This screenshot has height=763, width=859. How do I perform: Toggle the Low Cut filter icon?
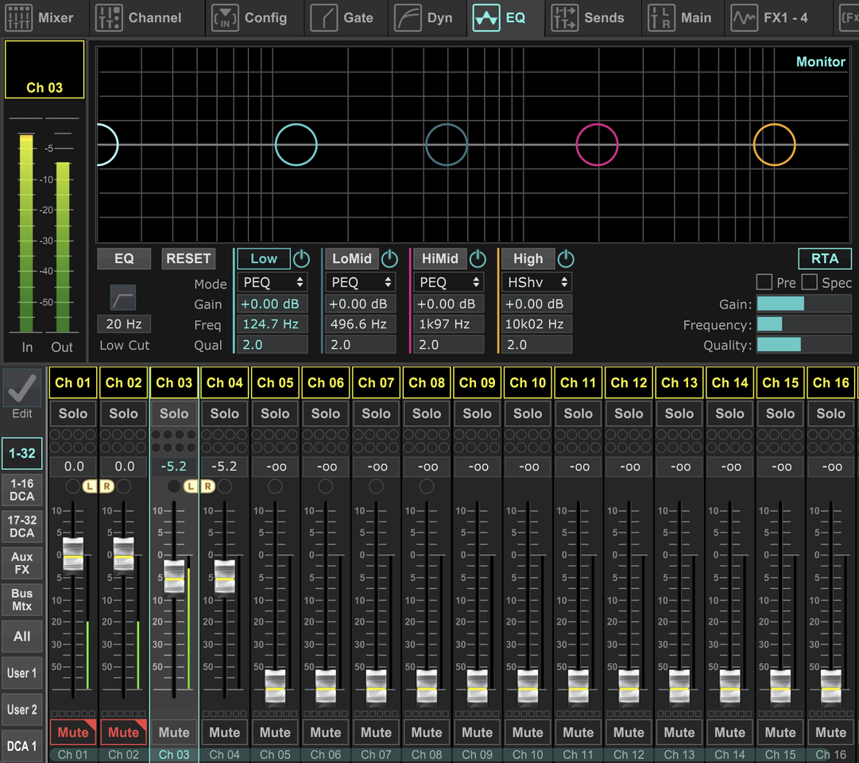tap(123, 298)
